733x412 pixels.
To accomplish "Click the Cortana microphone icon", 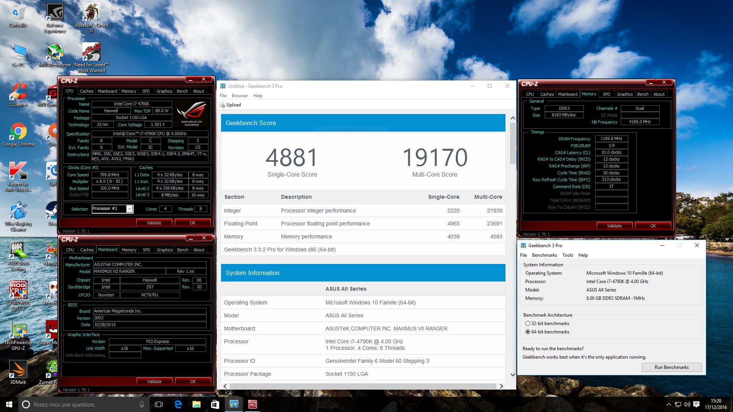I will [x=142, y=404].
